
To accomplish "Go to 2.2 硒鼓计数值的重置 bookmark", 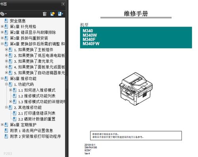I will coord(37,119).
